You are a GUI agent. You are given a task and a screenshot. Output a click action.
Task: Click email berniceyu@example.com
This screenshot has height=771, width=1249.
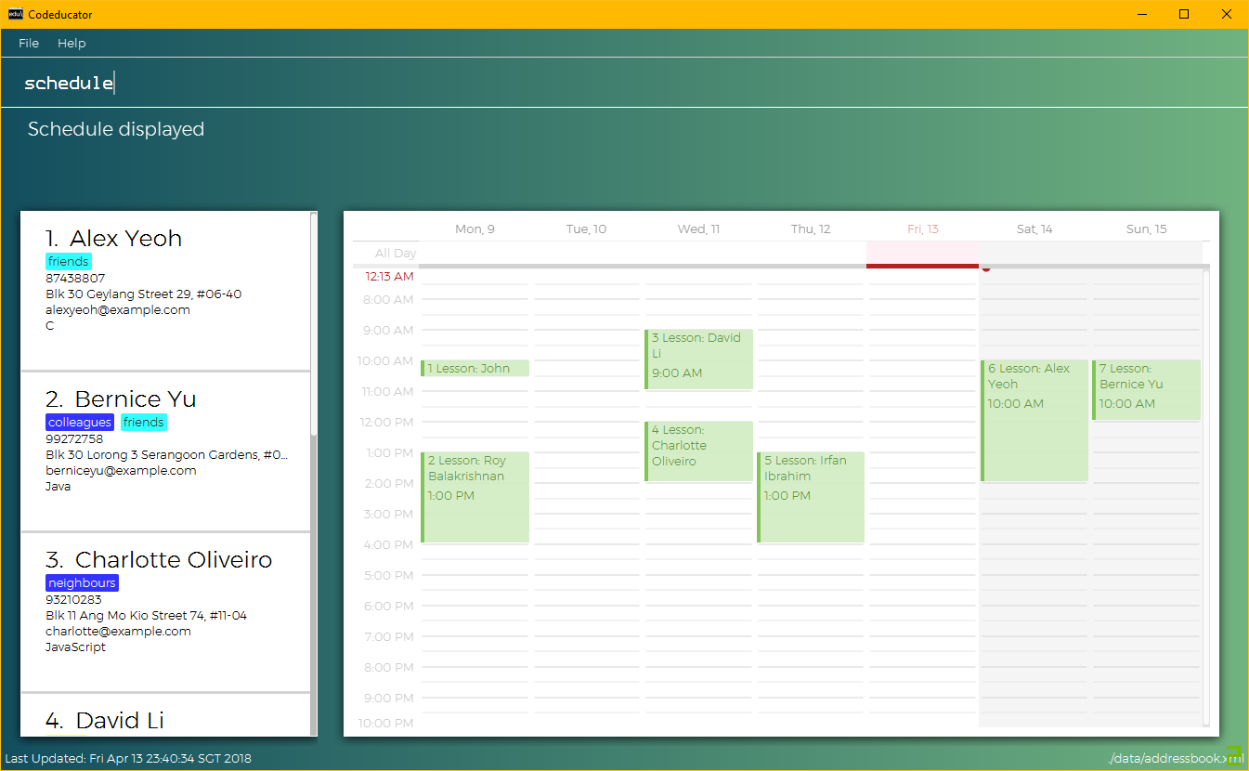tap(121, 471)
